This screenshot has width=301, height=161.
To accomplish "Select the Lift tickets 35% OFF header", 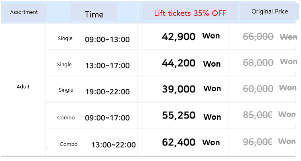I will (190, 13).
